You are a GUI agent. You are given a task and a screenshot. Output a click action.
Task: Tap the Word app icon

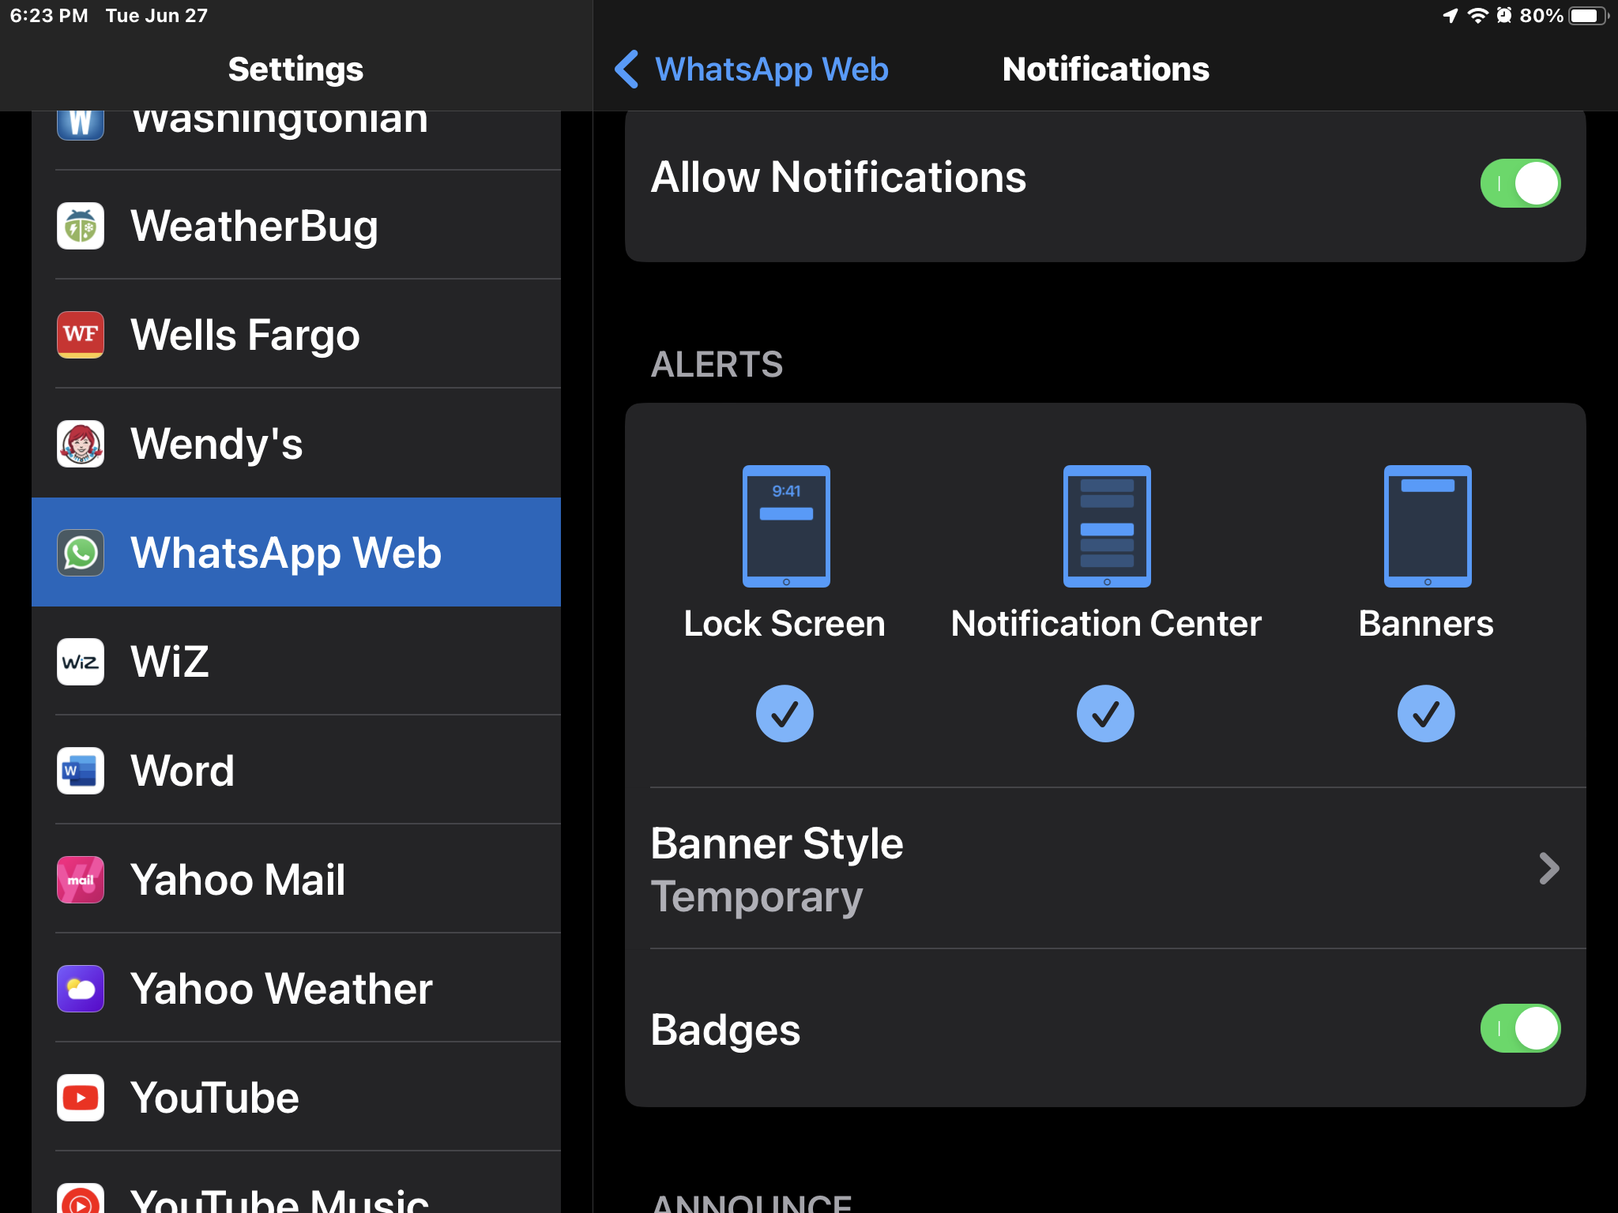pos(81,771)
